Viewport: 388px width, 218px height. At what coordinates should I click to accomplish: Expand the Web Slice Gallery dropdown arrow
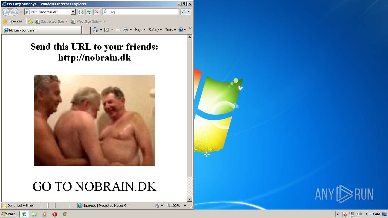point(104,21)
